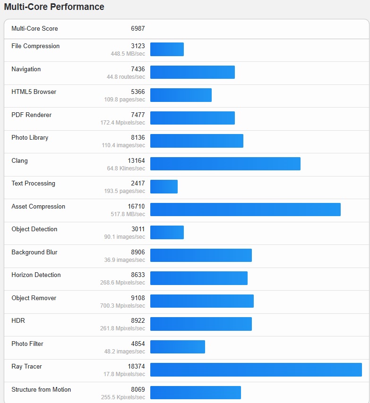
Task: Click the HDR benchmark label
Action: pos(18,321)
